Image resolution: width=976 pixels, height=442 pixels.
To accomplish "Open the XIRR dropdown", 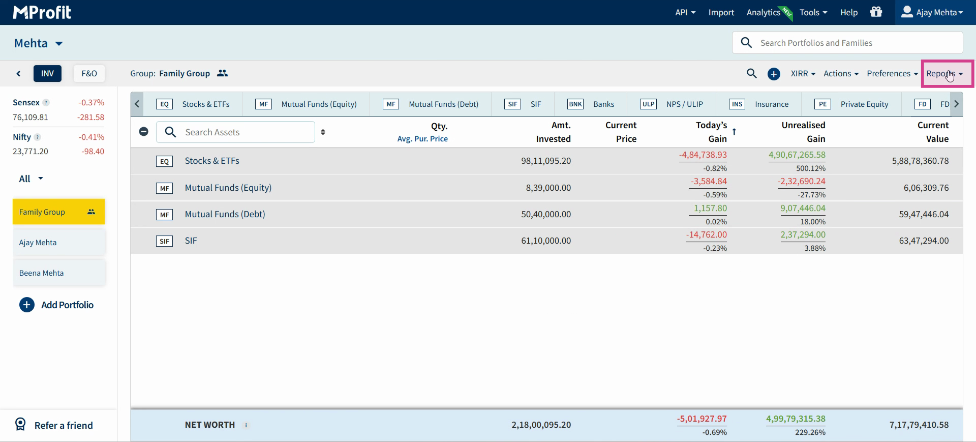I will point(803,73).
